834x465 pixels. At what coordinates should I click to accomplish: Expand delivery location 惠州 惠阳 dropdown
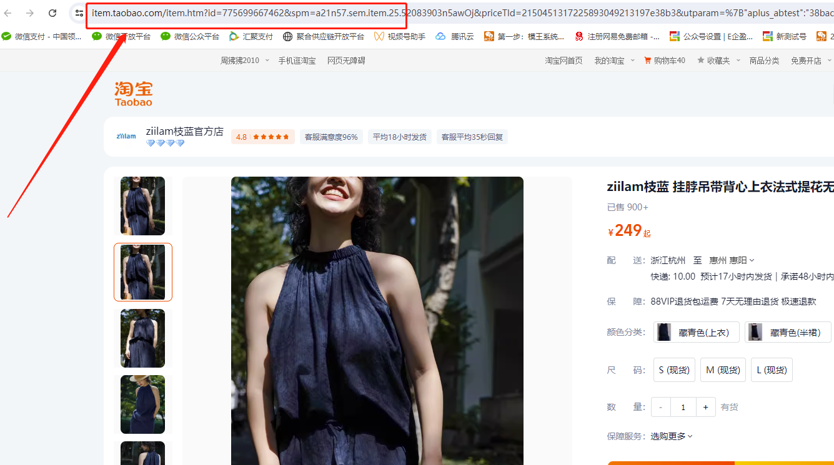(x=732, y=260)
